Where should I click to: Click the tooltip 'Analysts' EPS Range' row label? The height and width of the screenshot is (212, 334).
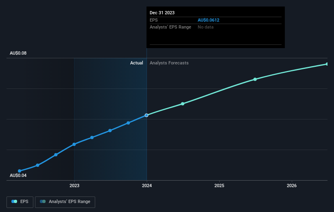point(170,27)
